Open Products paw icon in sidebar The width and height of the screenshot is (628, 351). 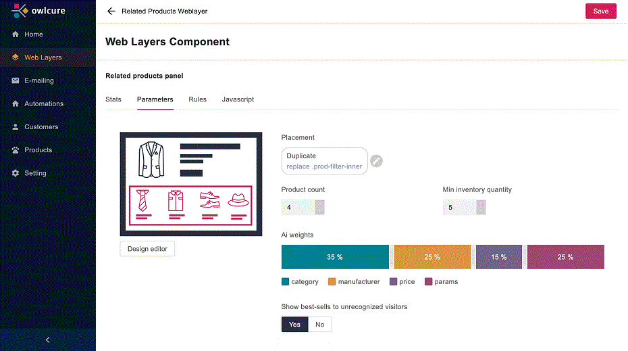pyautogui.click(x=16, y=150)
